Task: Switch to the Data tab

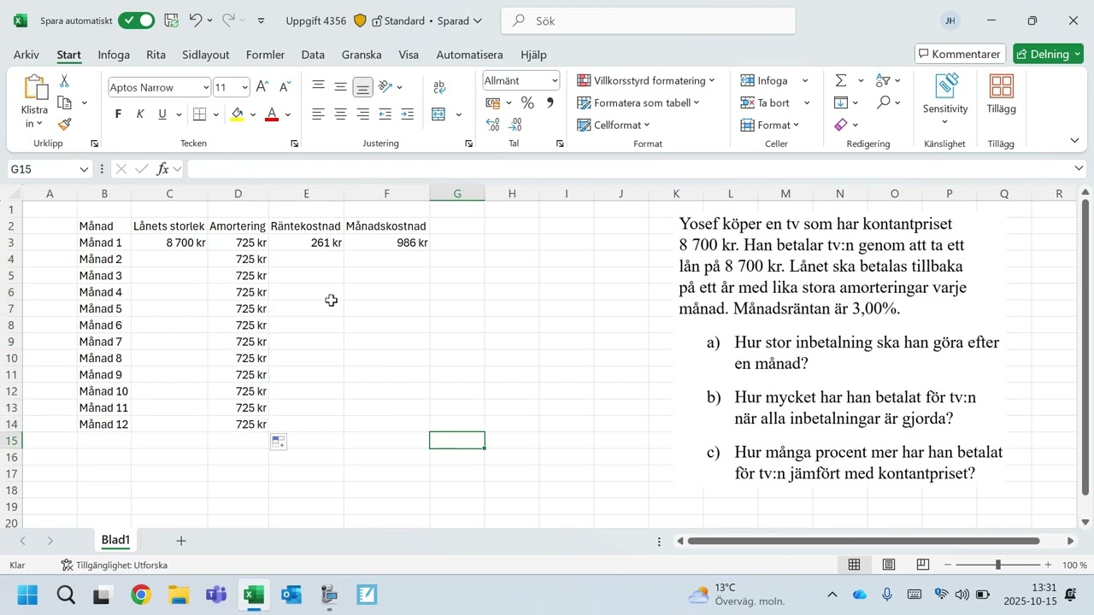Action: 313,55
